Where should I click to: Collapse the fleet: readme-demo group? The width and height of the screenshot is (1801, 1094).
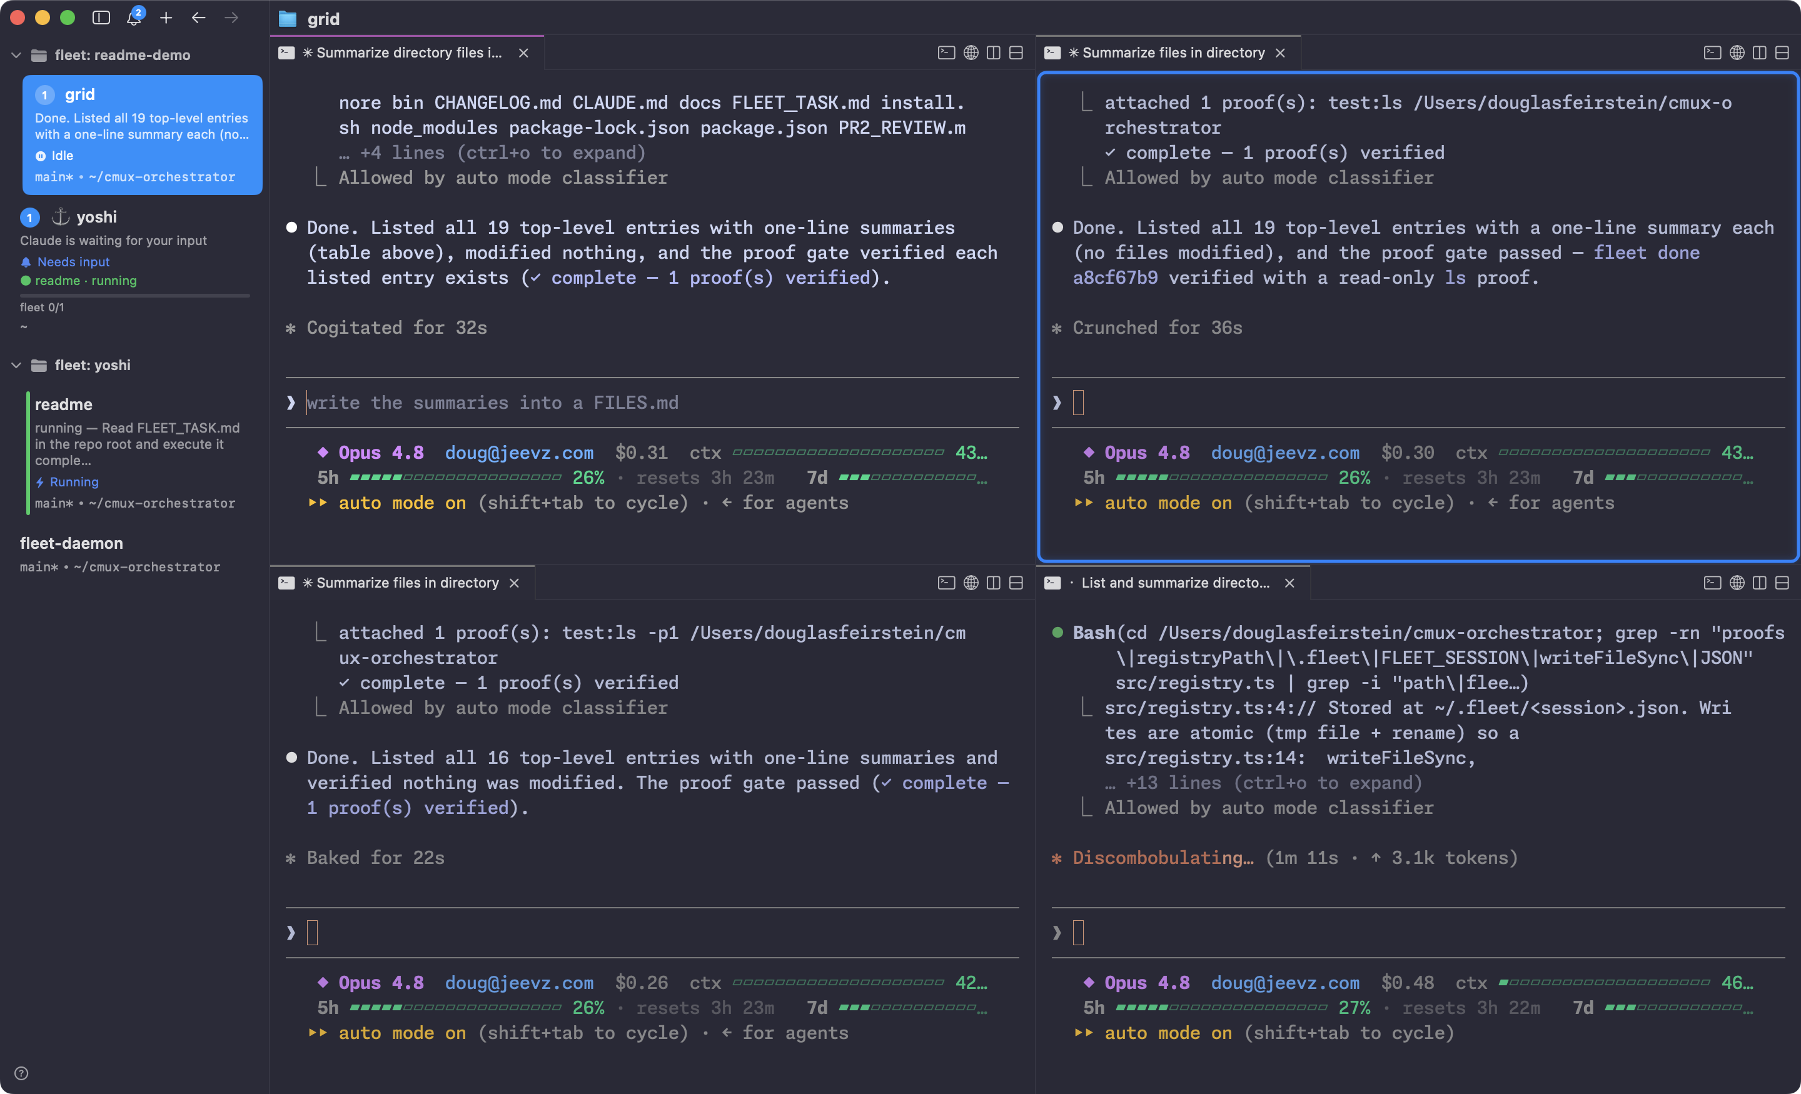(x=16, y=55)
